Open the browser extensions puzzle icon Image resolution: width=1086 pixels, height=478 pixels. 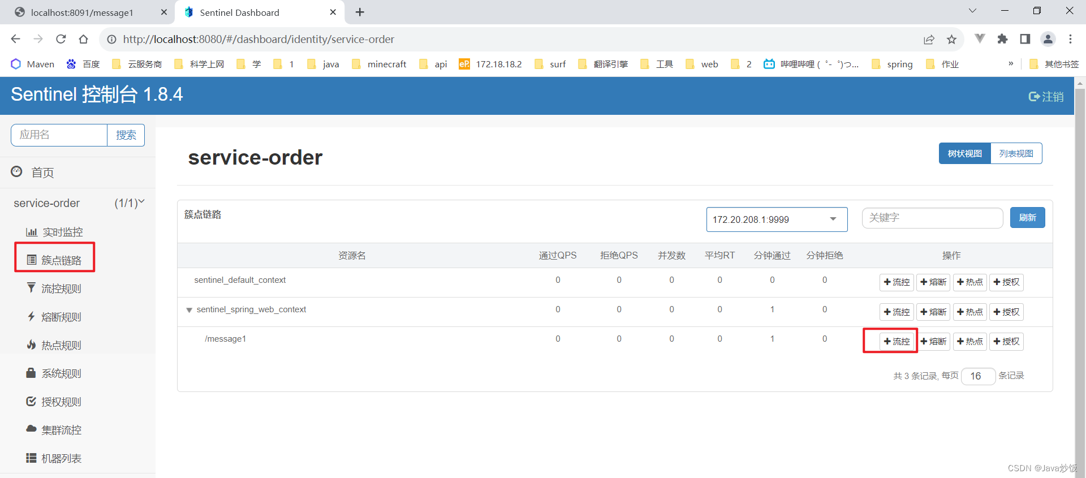(1002, 39)
